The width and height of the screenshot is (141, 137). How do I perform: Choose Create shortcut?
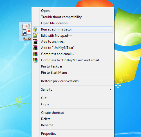tap(73, 113)
